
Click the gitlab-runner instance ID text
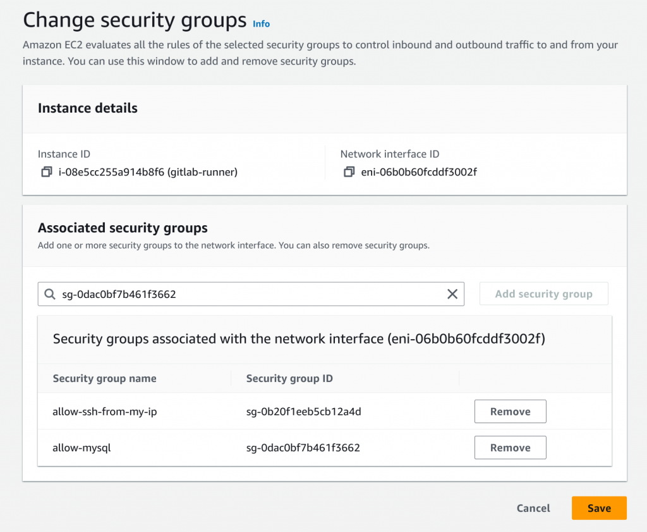click(147, 172)
